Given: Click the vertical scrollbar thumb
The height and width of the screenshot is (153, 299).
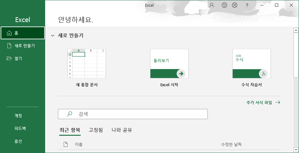Looking at the screenshot, I should click(296, 55).
